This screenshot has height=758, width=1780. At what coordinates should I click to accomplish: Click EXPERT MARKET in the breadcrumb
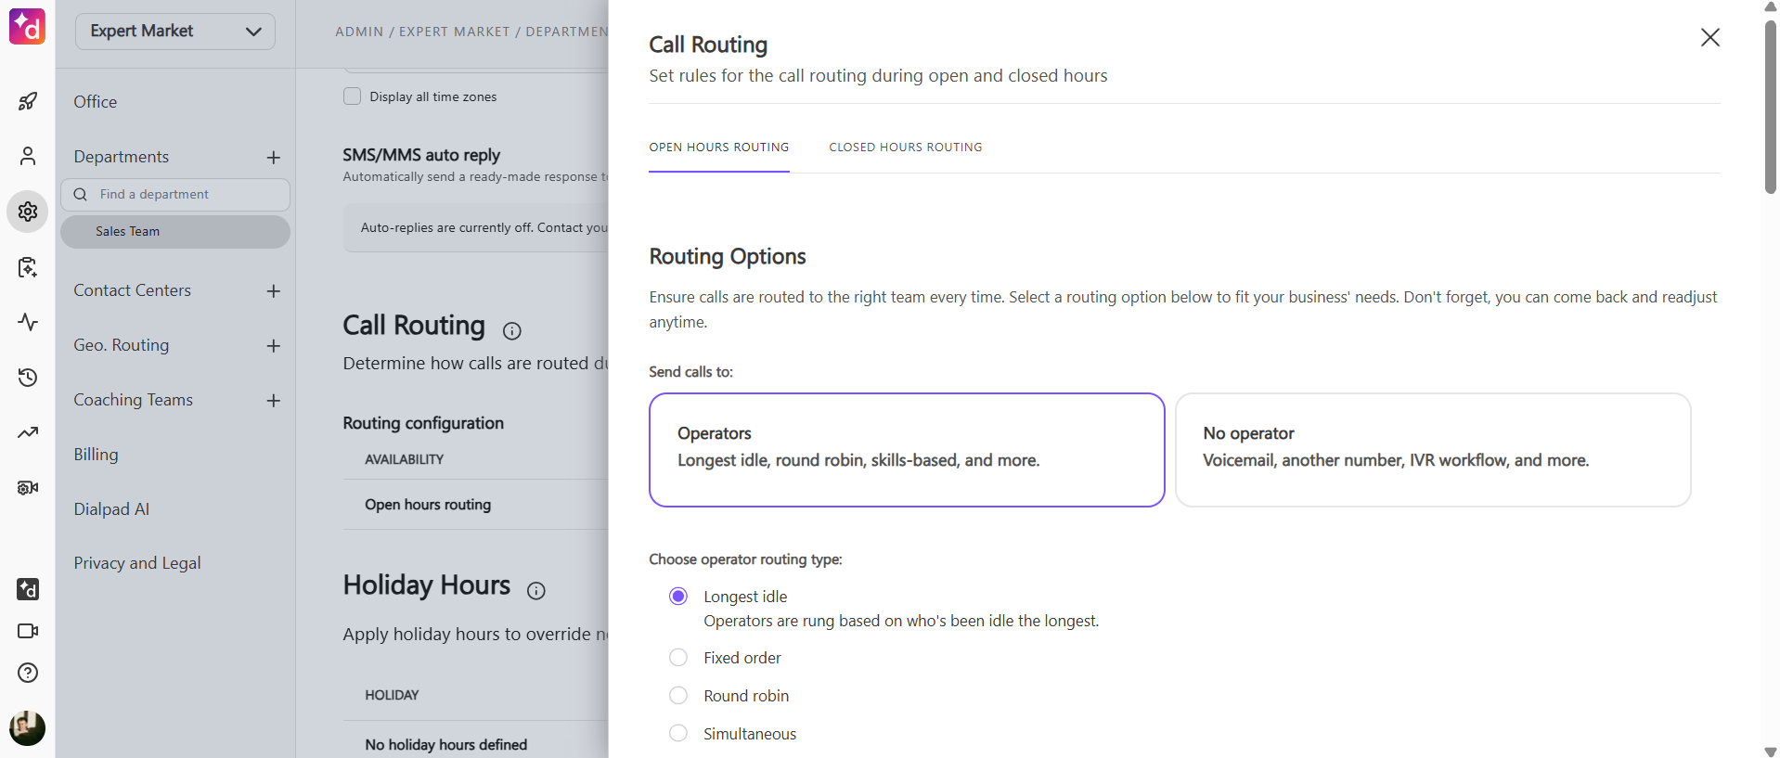point(455,32)
